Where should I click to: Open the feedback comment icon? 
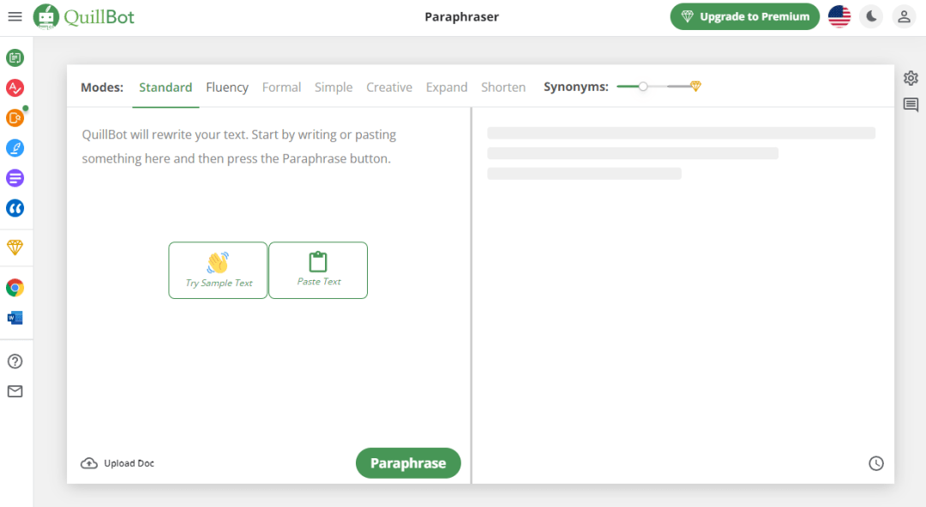click(911, 105)
